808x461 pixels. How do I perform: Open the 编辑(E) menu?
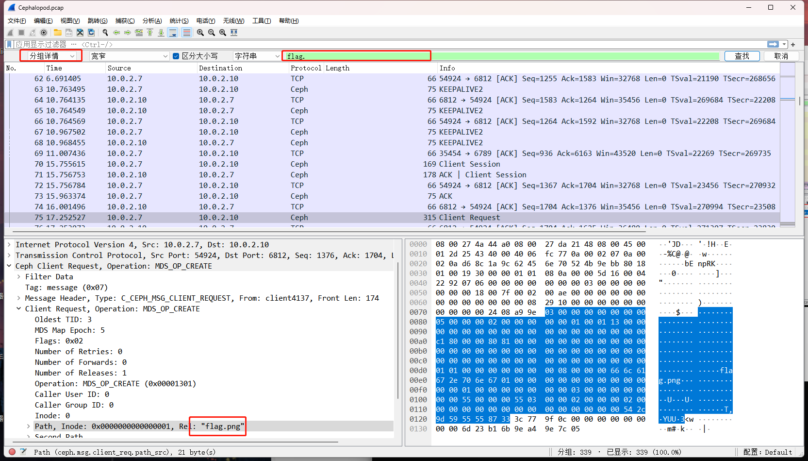[43, 21]
